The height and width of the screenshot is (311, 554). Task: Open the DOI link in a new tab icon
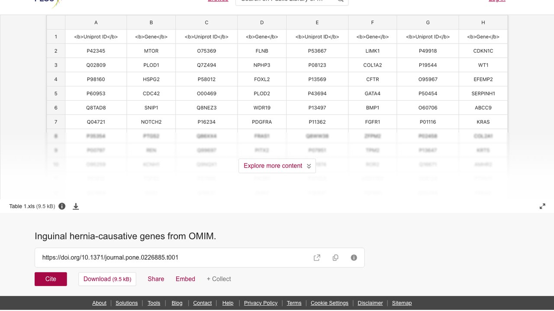[317, 257]
